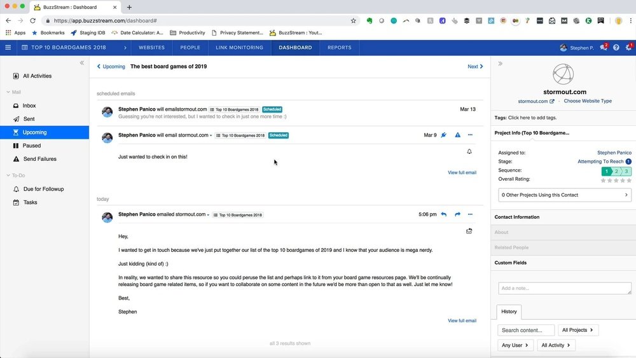Click 'View full email' on the Mar 9 email
This screenshot has height=358, width=636.
(462, 173)
